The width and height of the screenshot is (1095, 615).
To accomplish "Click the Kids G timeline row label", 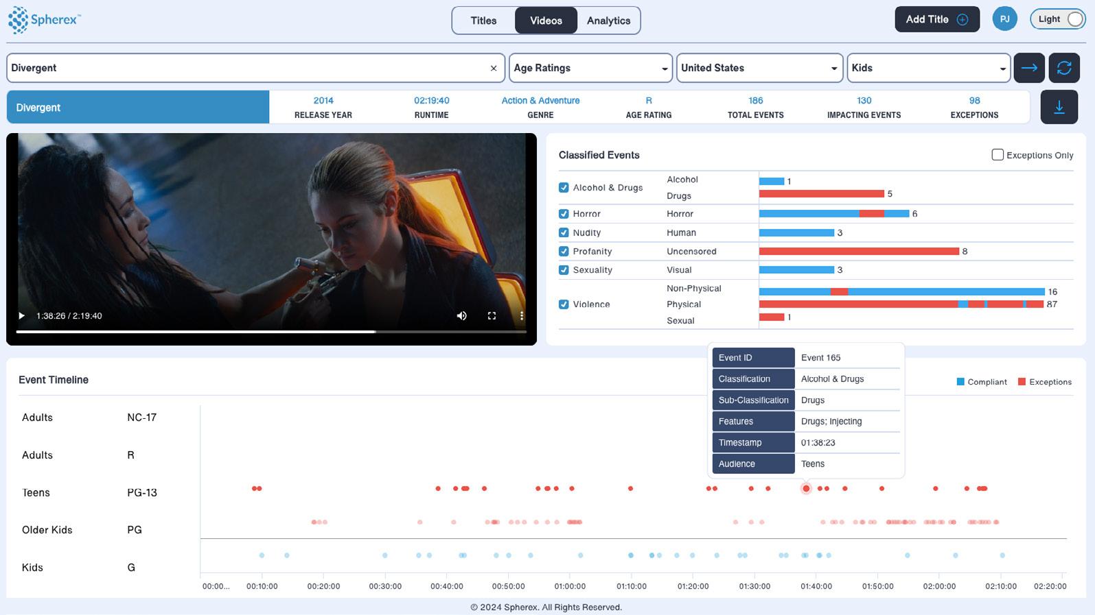I will 78,568.
